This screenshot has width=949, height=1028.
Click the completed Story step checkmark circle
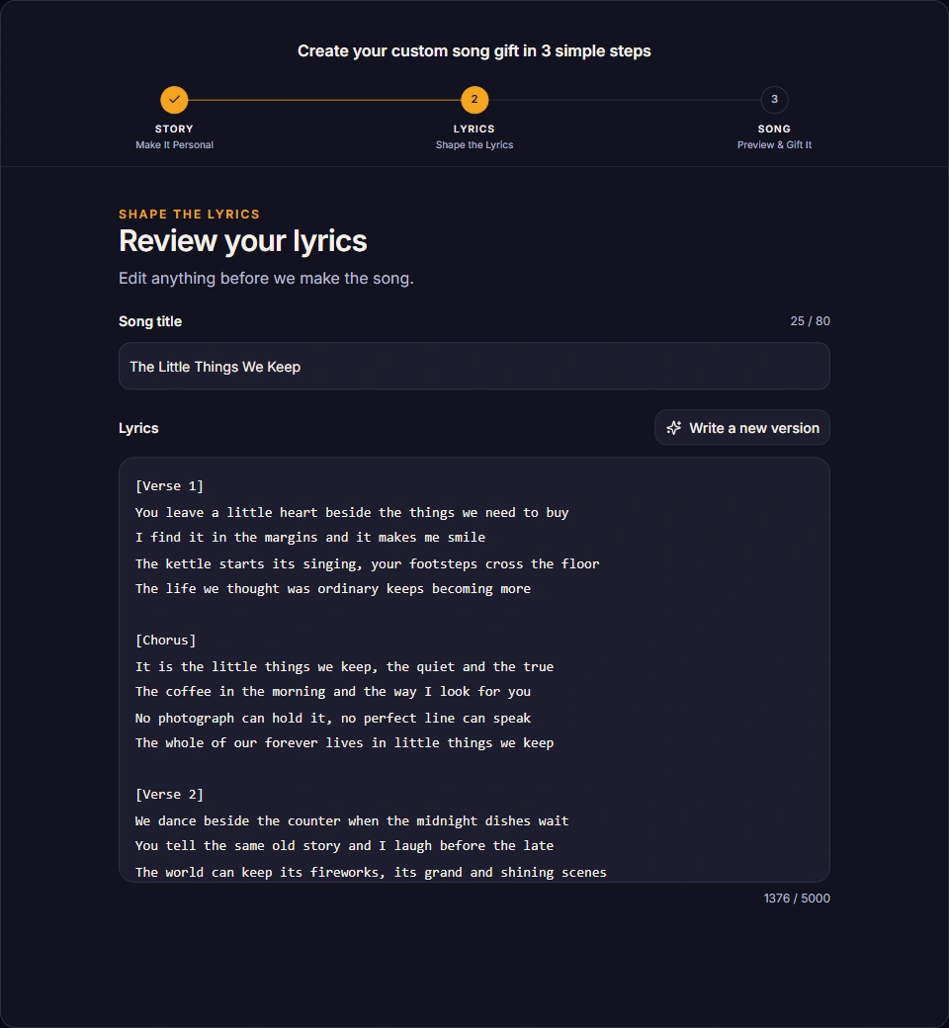tap(174, 100)
